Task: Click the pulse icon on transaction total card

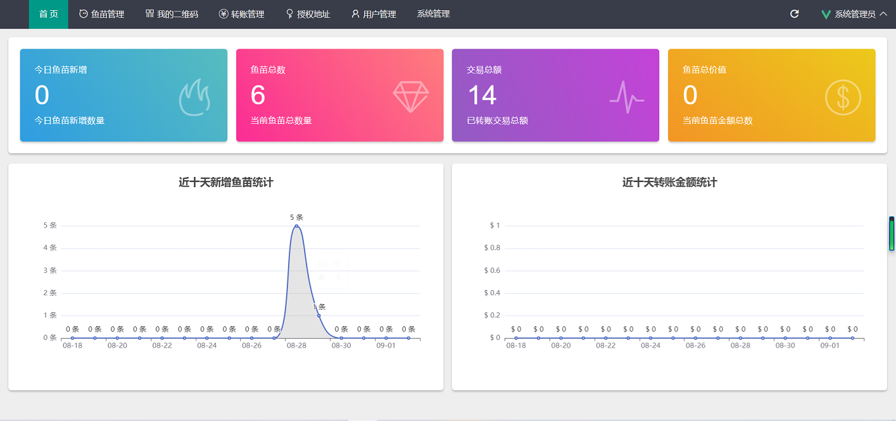Action: tap(627, 98)
